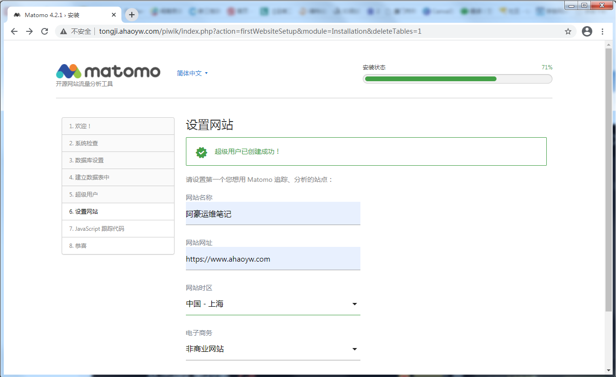Click the browser forward arrow
The image size is (616, 377).
click(29, 31)
